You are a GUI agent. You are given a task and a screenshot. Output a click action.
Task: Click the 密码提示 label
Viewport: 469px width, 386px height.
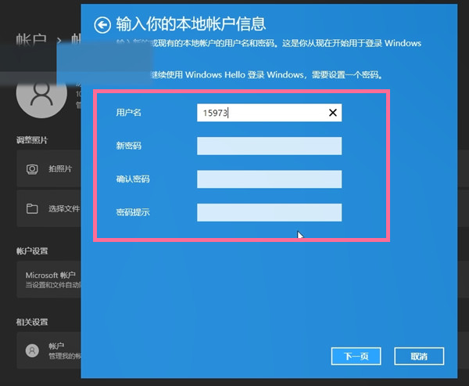(132, 212)
